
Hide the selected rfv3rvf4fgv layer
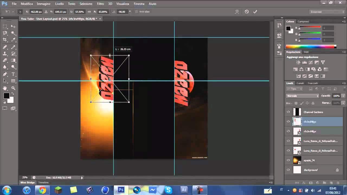coord(288,122)
